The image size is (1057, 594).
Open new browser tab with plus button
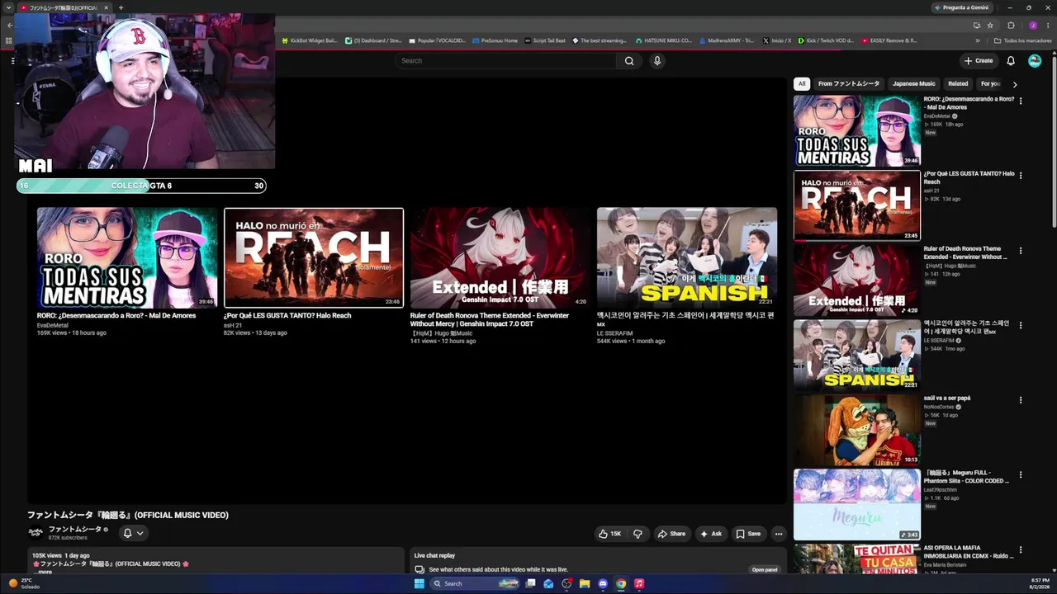pos(121,7)
